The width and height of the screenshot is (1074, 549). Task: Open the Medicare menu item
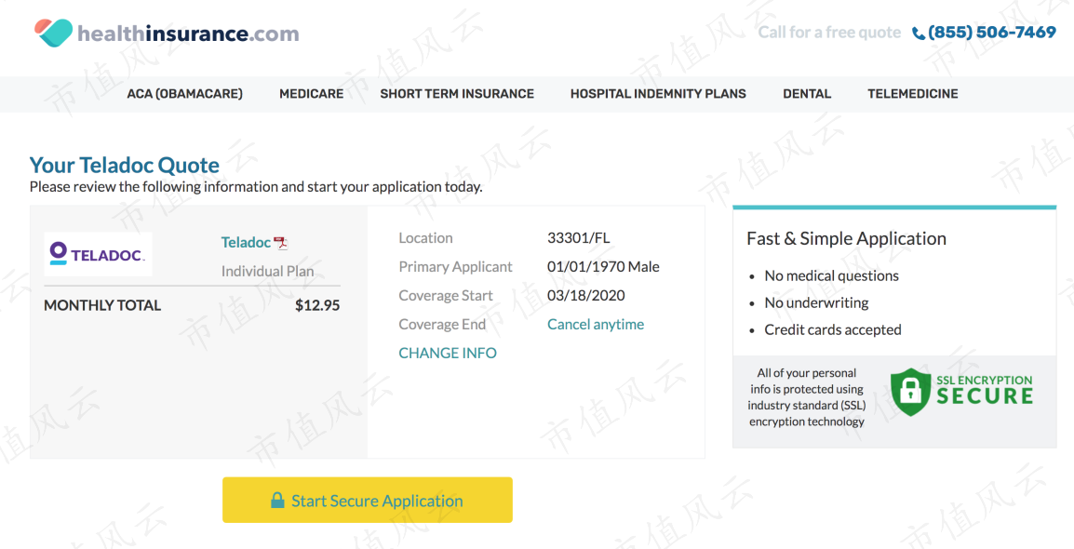312,94
